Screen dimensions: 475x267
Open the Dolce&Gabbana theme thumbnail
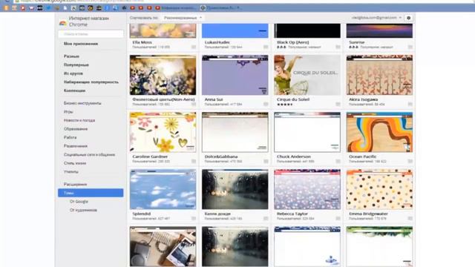235,132
